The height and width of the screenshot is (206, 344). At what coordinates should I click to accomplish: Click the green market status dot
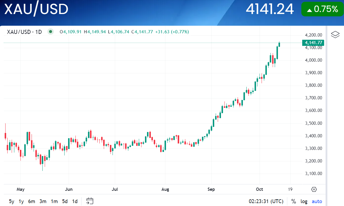51,32
